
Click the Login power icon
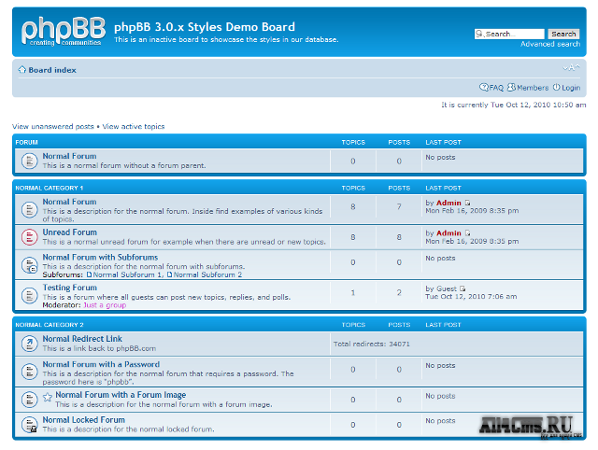[x=557, y=87]
